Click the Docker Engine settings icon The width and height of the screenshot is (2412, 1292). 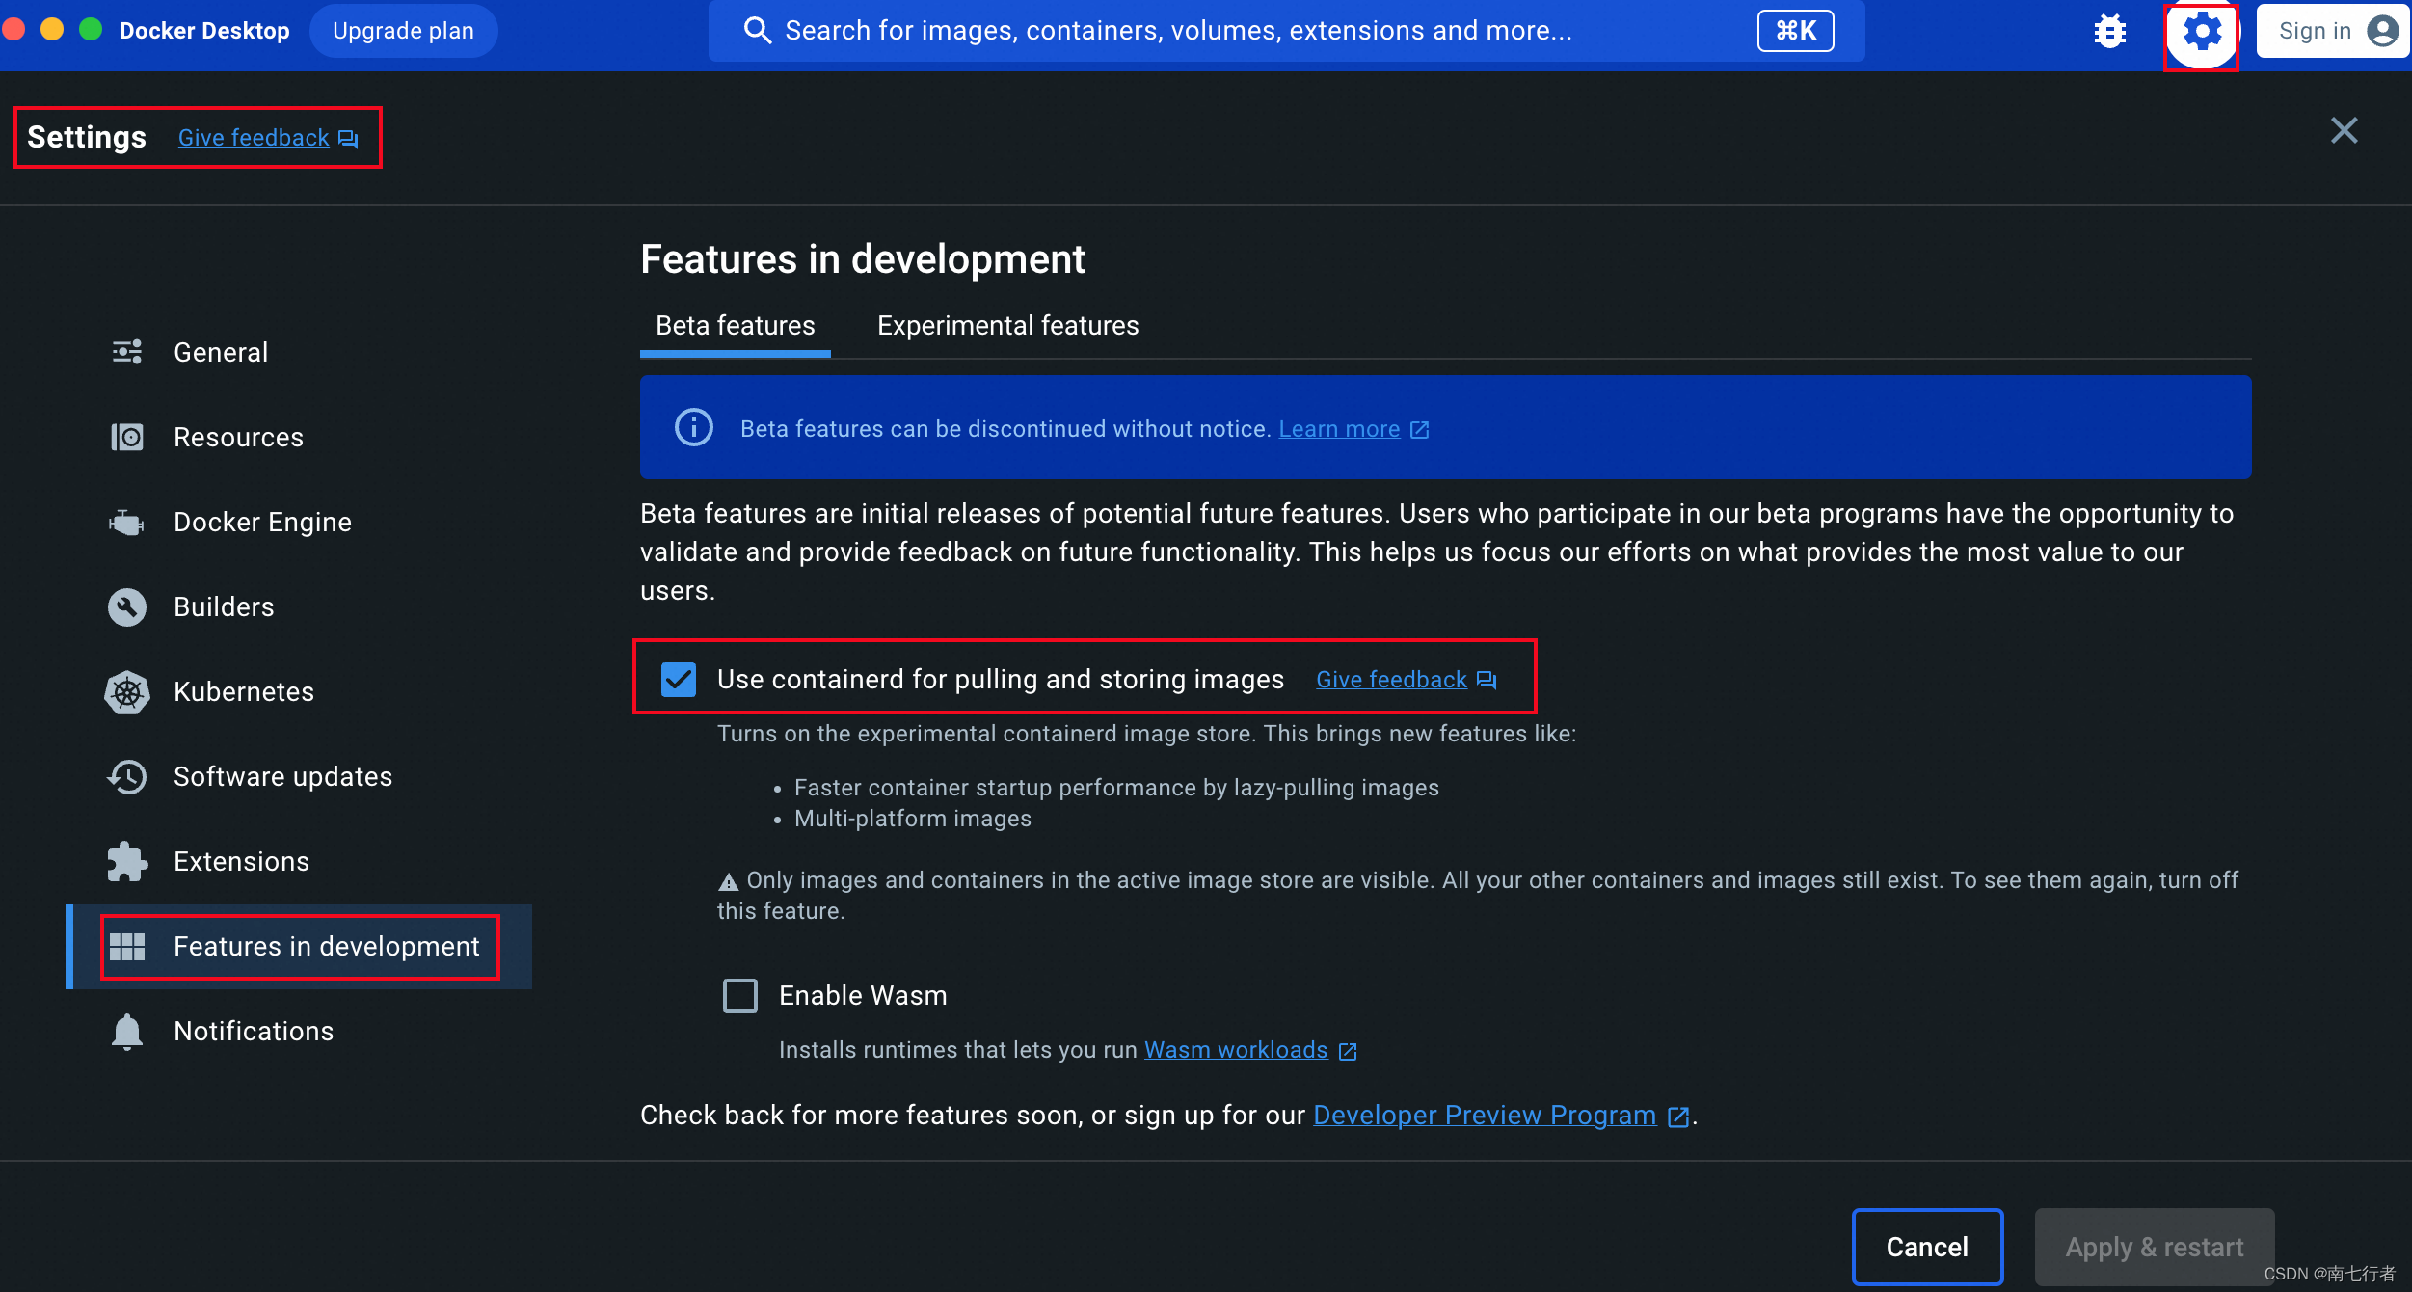click(126, 522)
